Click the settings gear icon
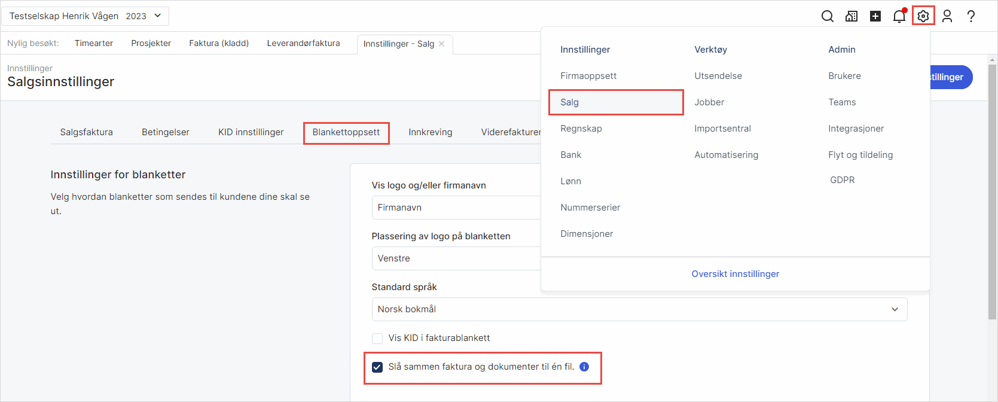998x402 pixels. (923, 16)
